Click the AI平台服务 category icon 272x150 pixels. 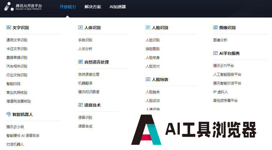tap(216, 53)
